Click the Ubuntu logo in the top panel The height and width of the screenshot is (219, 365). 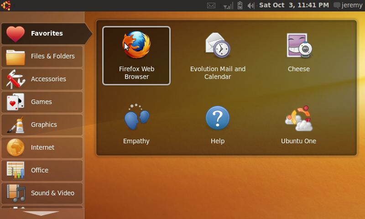click(5, 5)
